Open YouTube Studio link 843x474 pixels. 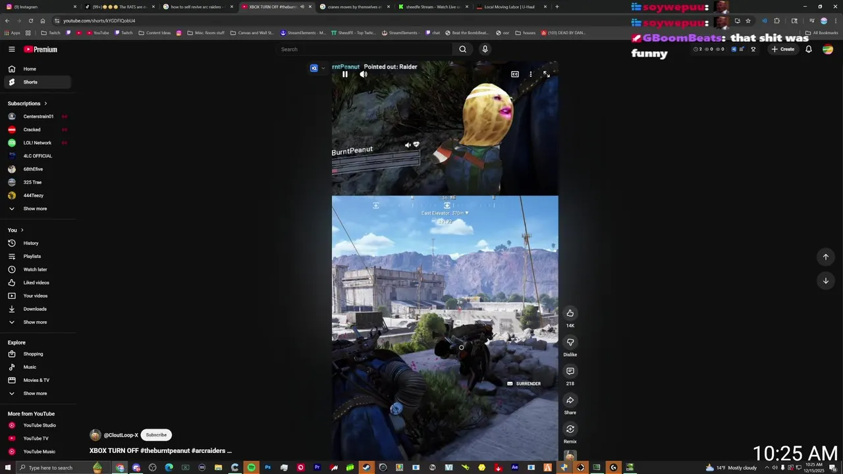coord(38,425)
